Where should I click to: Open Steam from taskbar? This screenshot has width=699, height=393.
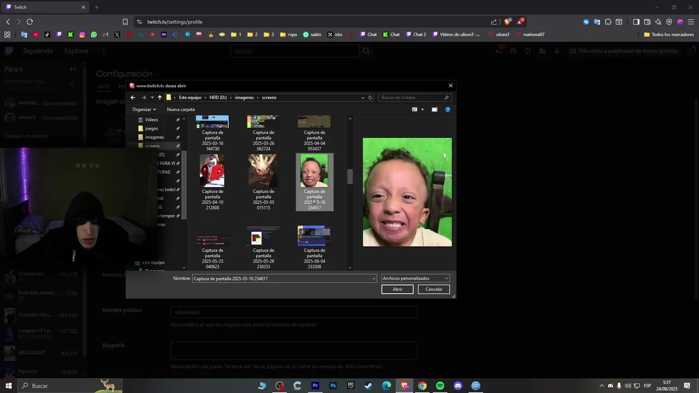pyautogui.click(x=369, y=386)
